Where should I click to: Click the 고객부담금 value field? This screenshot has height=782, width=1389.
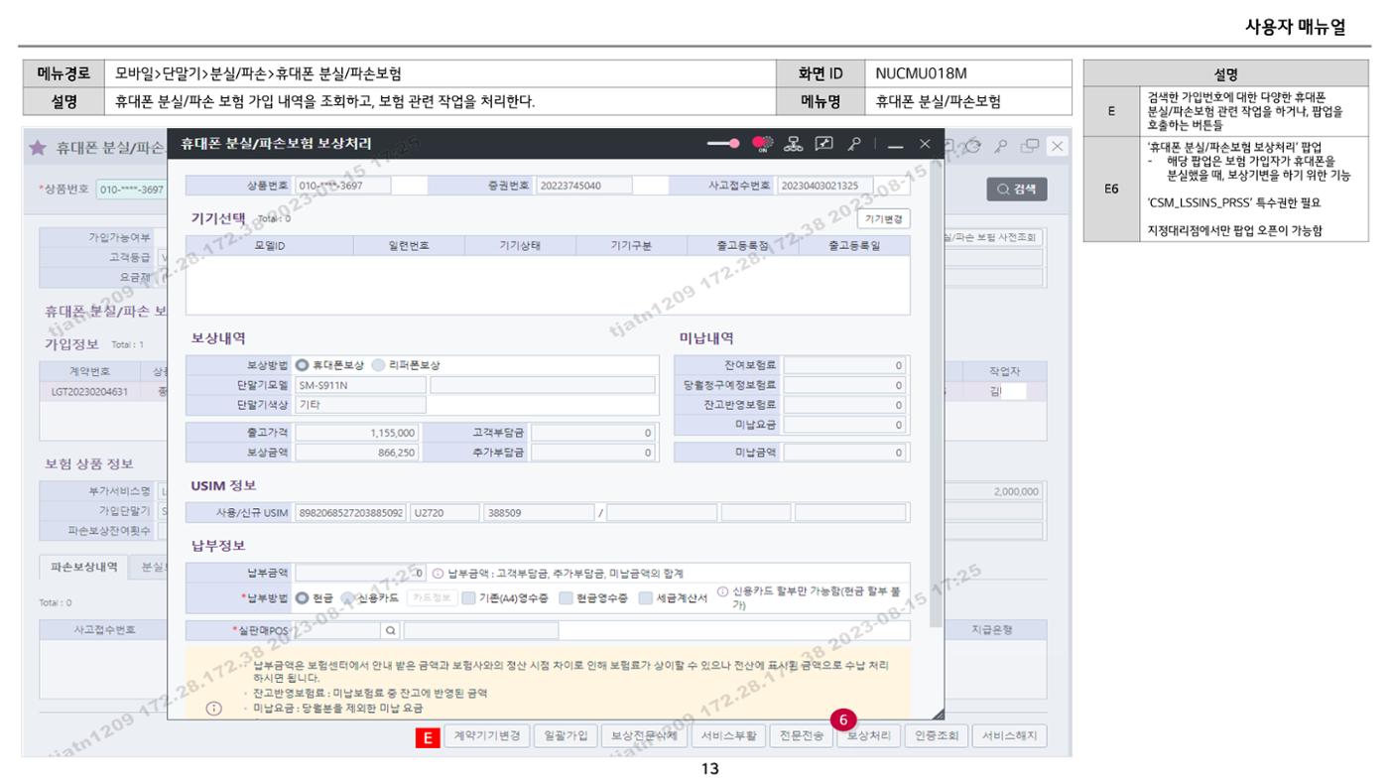coord(593,433)
